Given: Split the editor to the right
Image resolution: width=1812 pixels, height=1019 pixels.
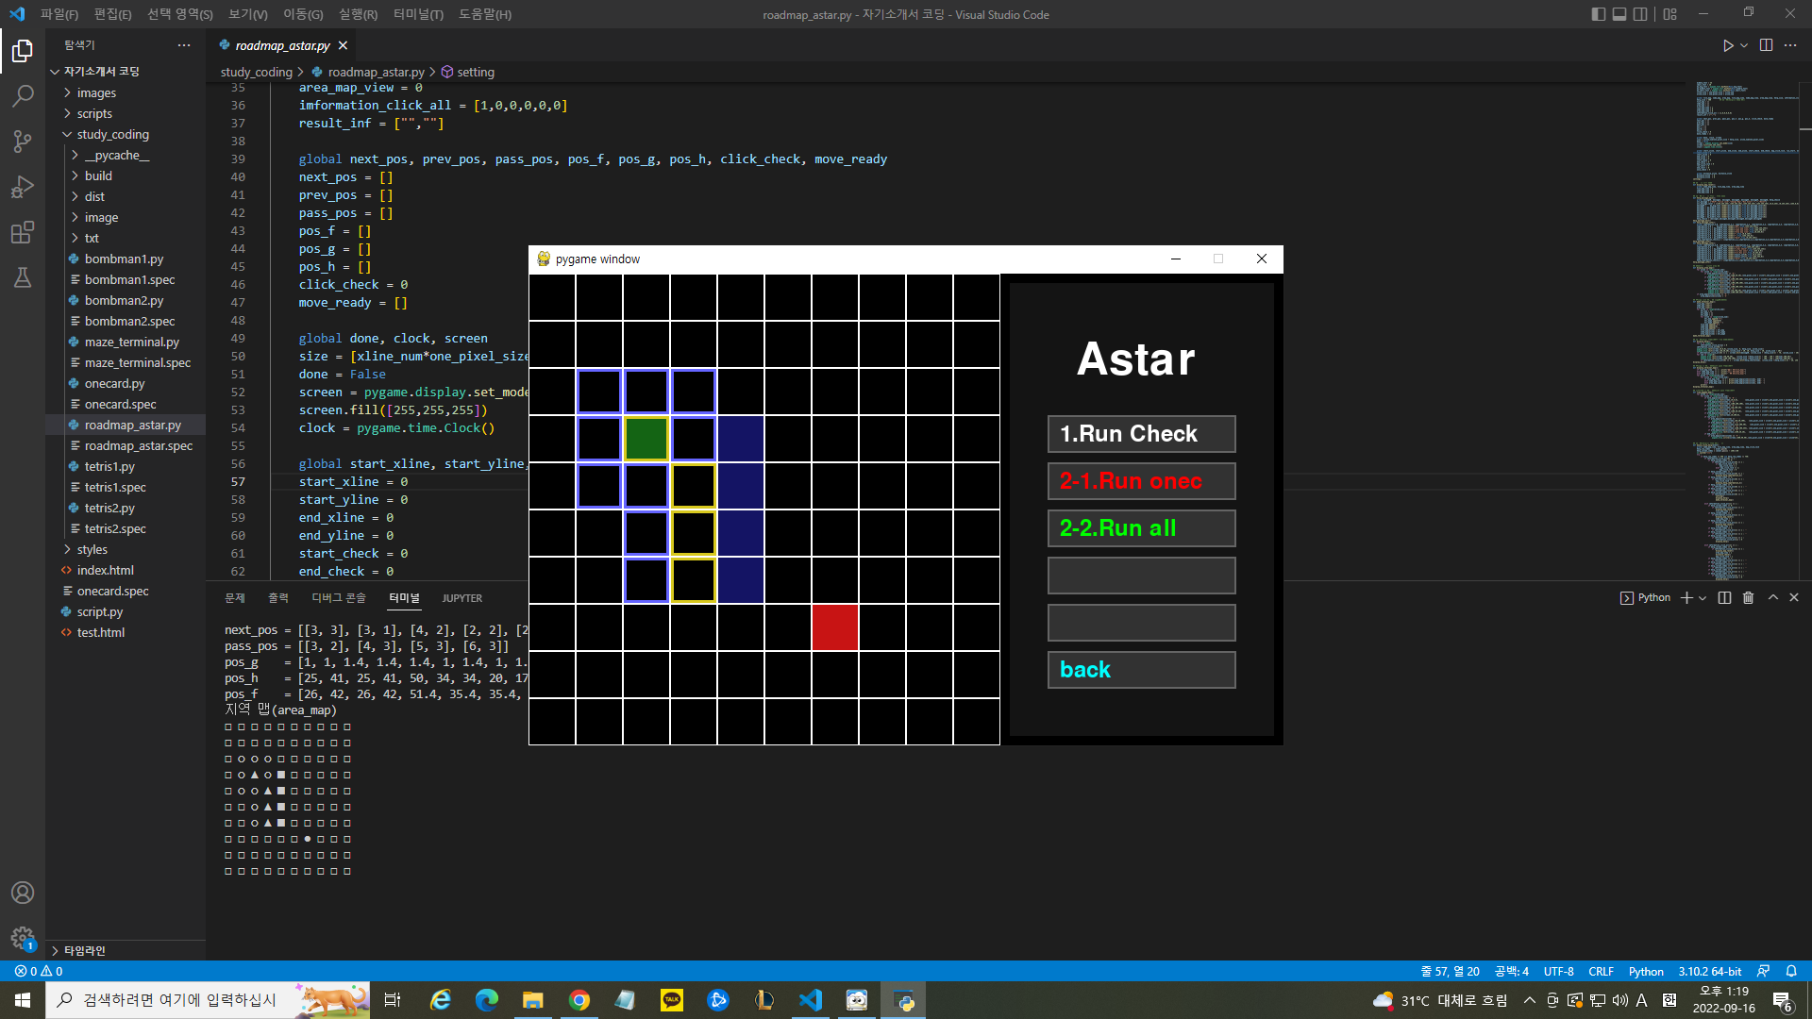Looking at the screenshot, I should pyautogui.click(x=1766, y=45).
